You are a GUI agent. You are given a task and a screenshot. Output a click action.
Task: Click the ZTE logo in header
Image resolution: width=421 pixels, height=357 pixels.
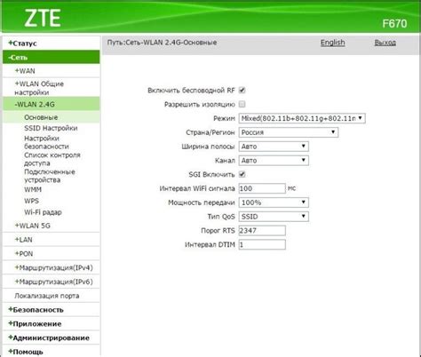click(x=43, y=18)
